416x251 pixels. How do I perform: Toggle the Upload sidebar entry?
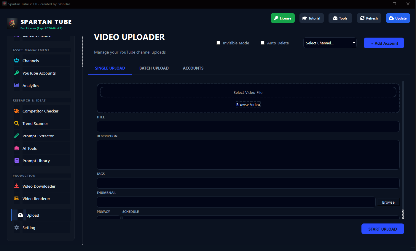click(x=33, y=215)
